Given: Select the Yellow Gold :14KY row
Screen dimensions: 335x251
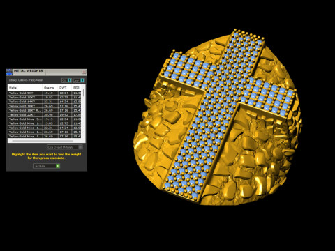Looking at the screenshot, I should [x=45, y=102].
